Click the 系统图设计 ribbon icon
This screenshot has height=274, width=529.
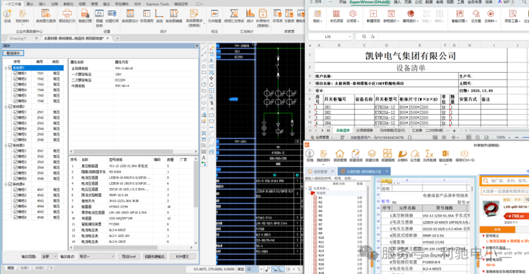[x=130, y=15]
